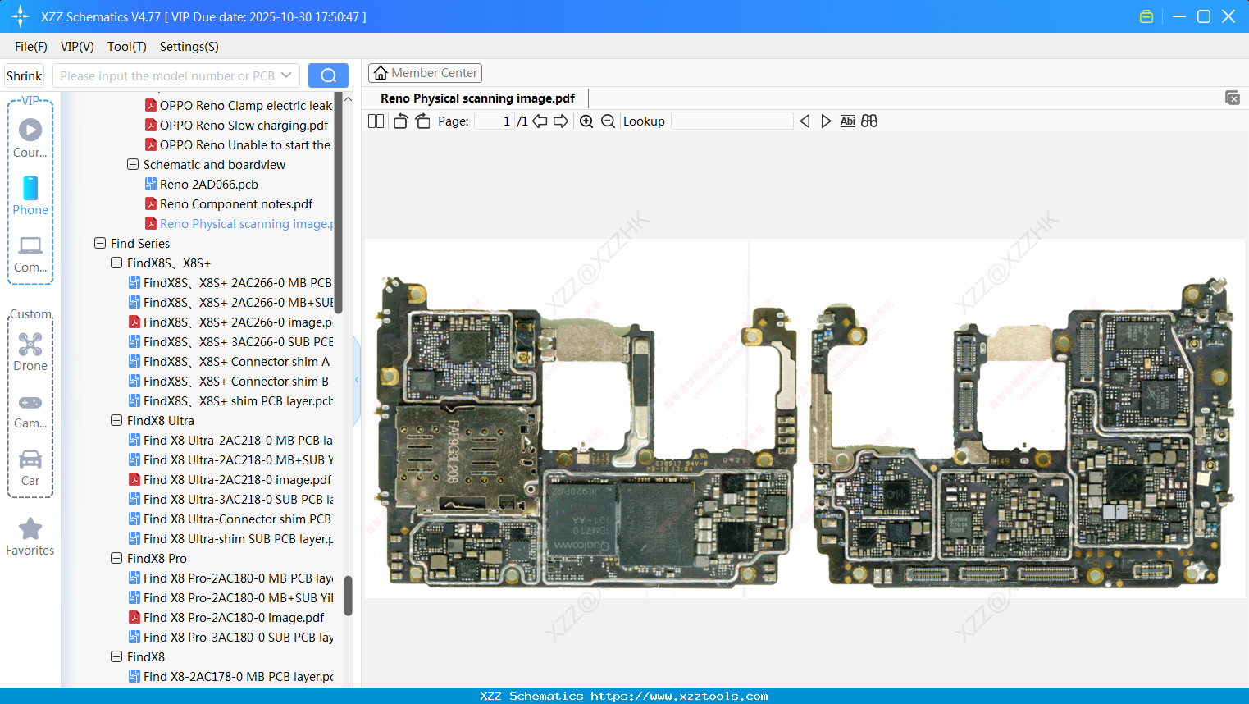This screenshot has height=704, width=1249.
Task: Open the Car category
Action: pos(30,468)
